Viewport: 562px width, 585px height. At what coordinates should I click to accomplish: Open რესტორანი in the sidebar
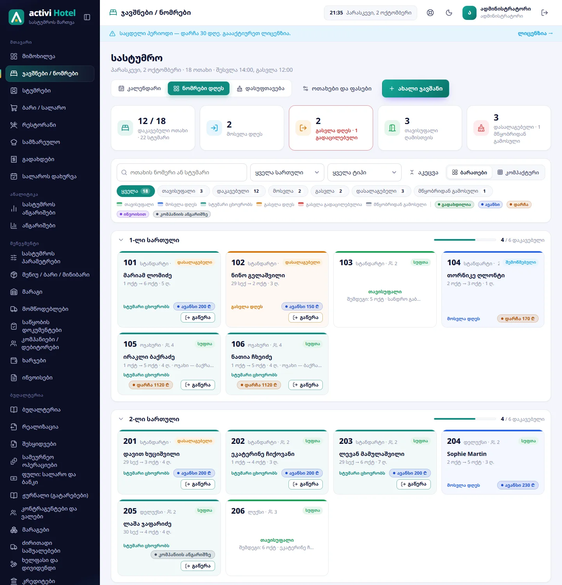coord(50,125)
